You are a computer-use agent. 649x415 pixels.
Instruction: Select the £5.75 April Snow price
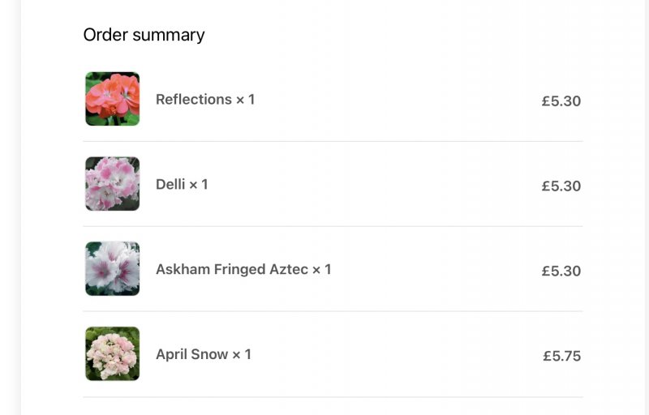[562, 357]
